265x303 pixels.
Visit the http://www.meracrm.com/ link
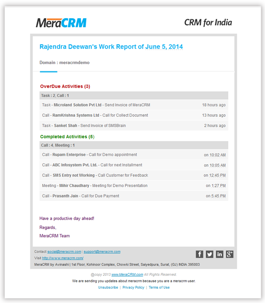click(63, 258)
